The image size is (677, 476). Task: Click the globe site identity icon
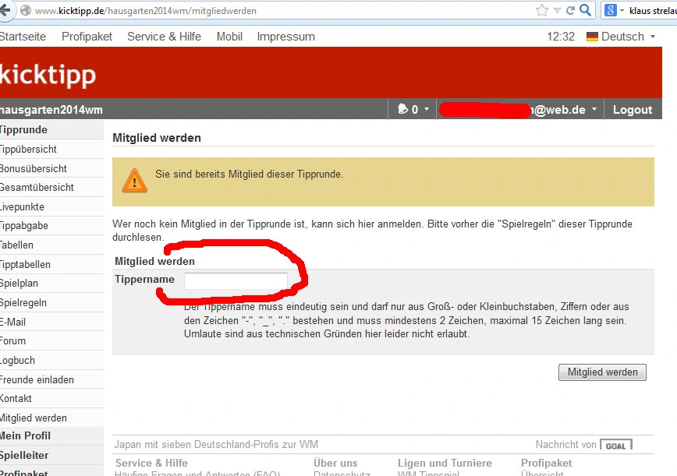coord(26,11)
